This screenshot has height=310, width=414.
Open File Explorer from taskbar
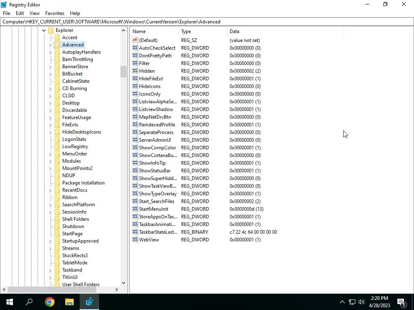70,302
